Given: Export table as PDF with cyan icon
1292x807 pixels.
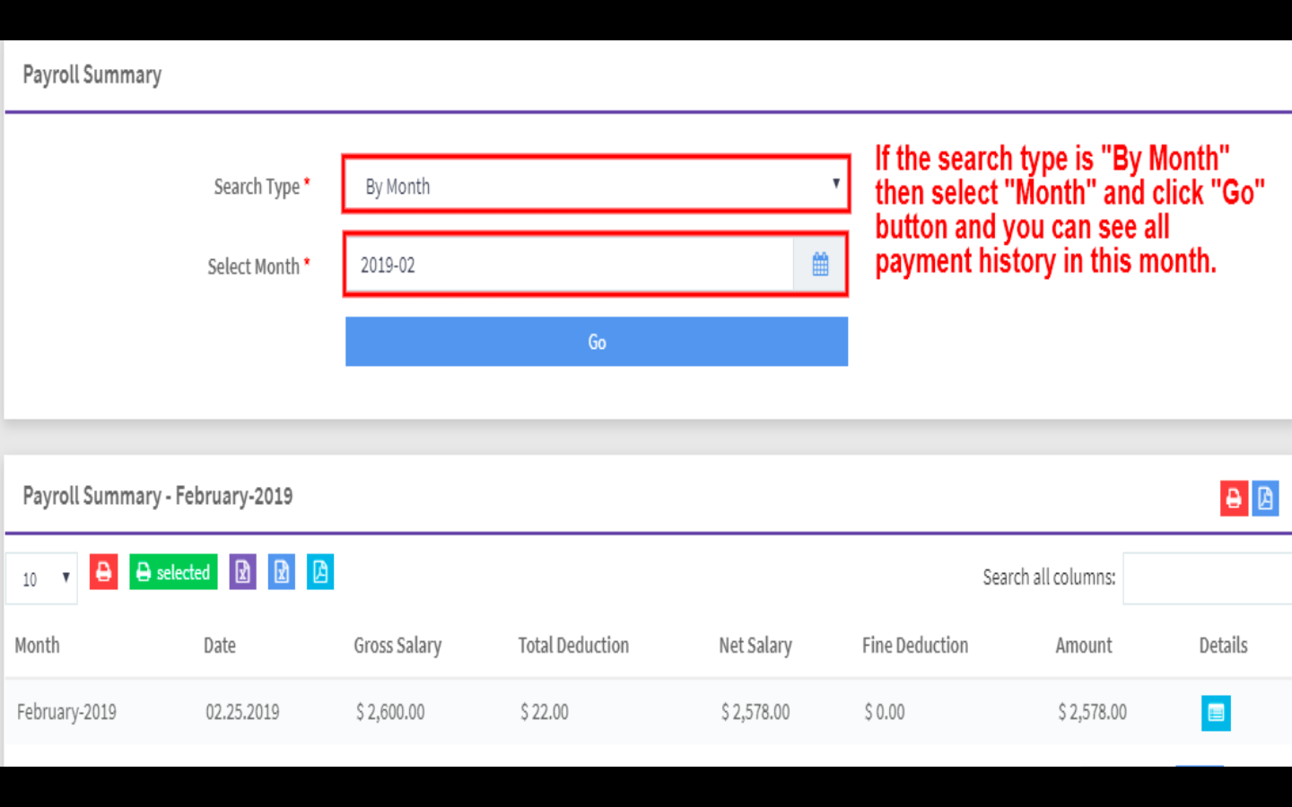Looking at the screenshot, I should click(x=320, y=572).
